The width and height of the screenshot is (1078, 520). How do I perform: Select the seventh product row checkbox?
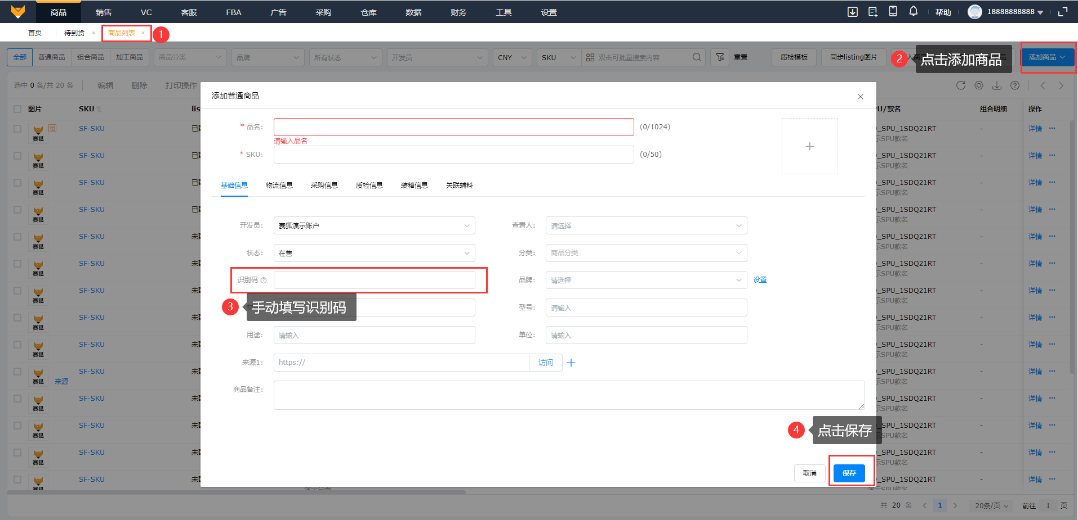pyautogui.click(x=17, y=291)
